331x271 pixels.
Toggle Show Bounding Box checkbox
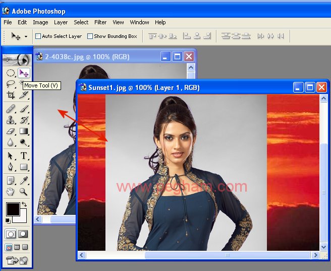click(x=90, y=36)
